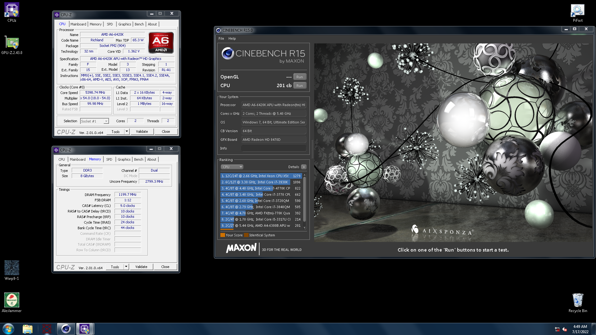The height and width of the screenshot is (335, 596).
Task: Switch to Graphics tab in top CPU-Z
Action: coord(125,24)
